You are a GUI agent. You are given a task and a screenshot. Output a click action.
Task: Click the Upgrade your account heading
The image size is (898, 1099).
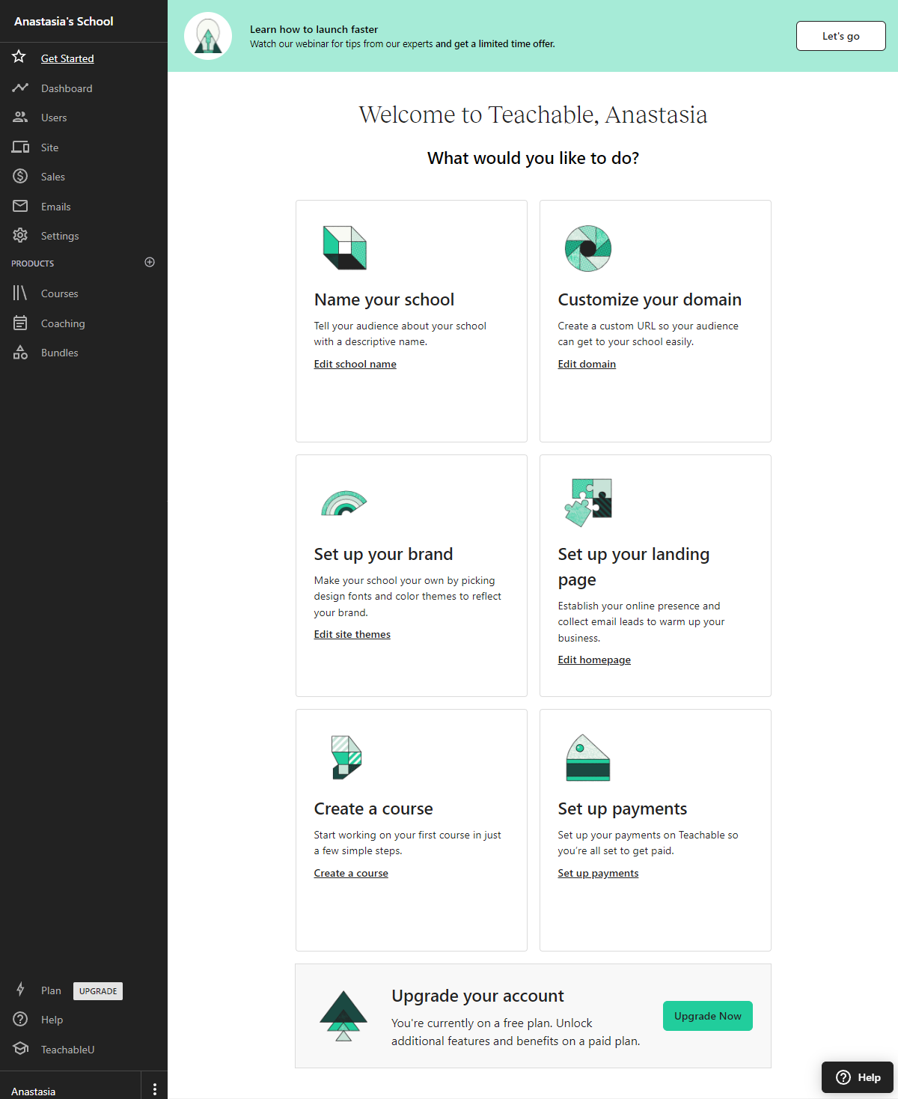click(477, 996)
